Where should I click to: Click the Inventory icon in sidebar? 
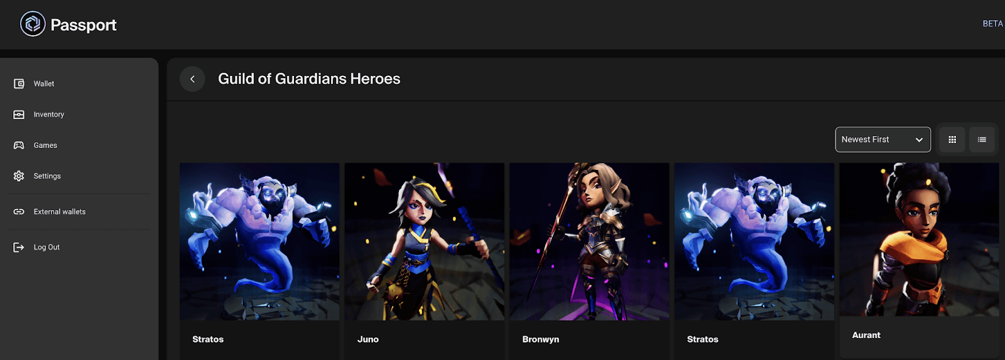pos(19,115)
